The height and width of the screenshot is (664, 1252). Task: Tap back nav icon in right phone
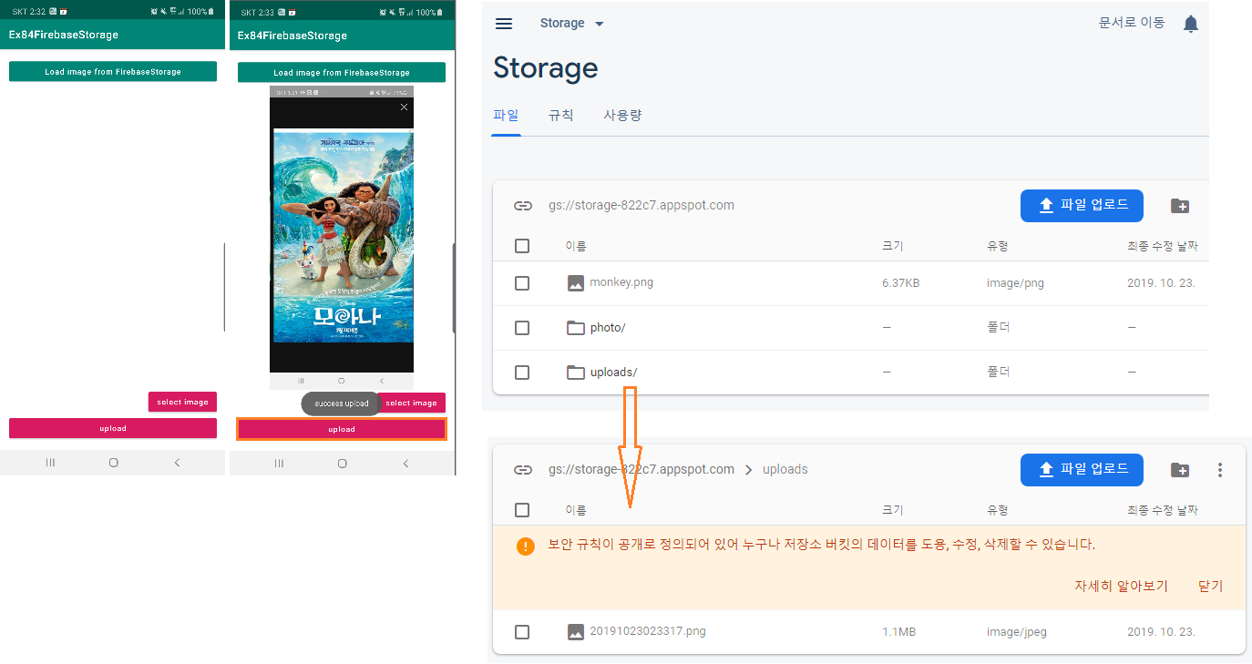tap(405, 464)
